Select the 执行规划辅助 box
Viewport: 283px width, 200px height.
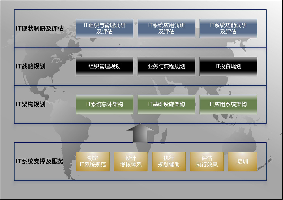click(169, 162)
